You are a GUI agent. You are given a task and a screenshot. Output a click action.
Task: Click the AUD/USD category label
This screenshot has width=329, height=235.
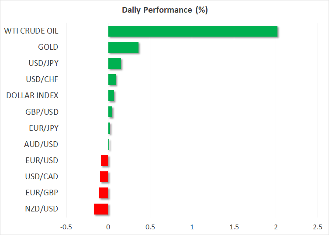point(42,144)
